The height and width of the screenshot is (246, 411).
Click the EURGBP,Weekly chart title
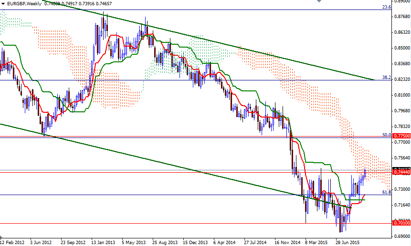23,3
